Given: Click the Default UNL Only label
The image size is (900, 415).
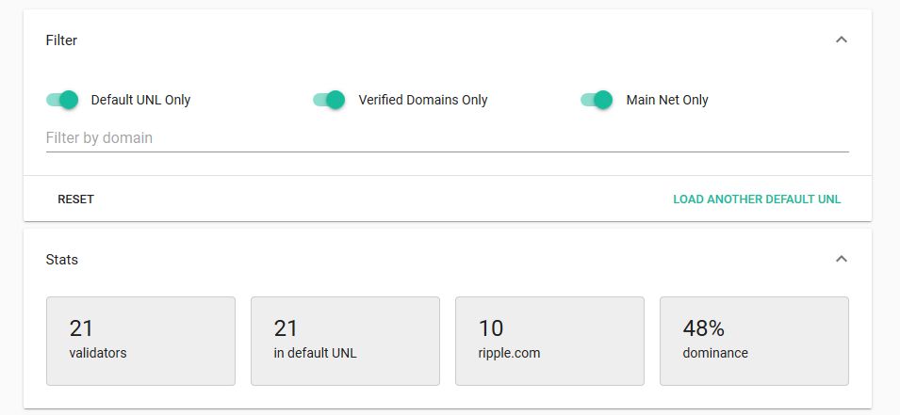Looking at the screenshot, I should (140, 100).
